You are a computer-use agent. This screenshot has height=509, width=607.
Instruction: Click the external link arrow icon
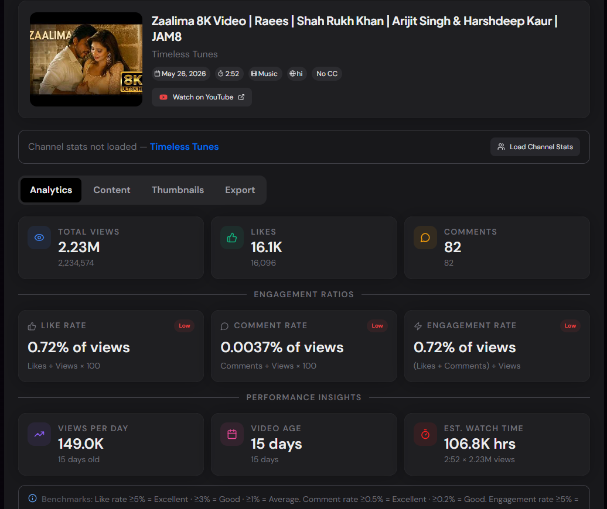pos(241,97)
